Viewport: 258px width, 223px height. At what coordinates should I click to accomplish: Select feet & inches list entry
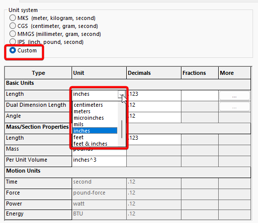click(95, 144)
